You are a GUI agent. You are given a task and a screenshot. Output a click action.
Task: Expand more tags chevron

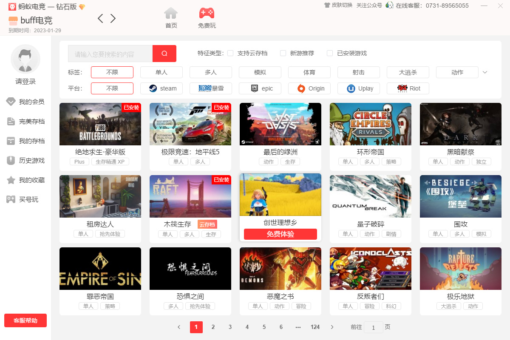point(485,72)
